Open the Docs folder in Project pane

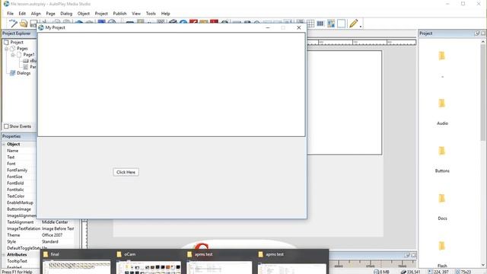pos(442,199)
